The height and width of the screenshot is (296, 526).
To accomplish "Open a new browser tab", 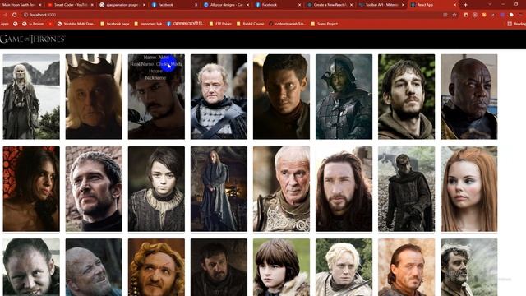I will click(x=465, y=5).
